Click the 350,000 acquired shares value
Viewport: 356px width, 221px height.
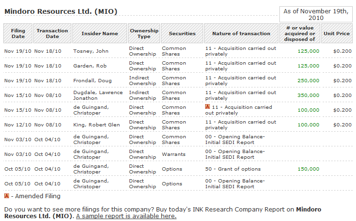click(x=308, y=95)
